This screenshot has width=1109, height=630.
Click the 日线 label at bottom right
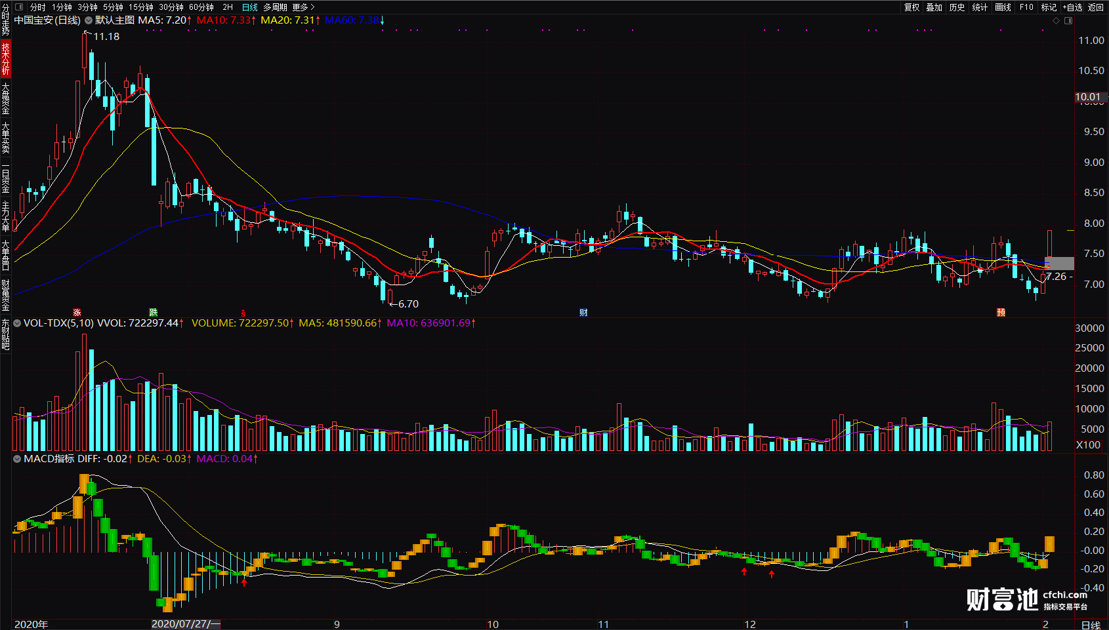pos(1091,625)
